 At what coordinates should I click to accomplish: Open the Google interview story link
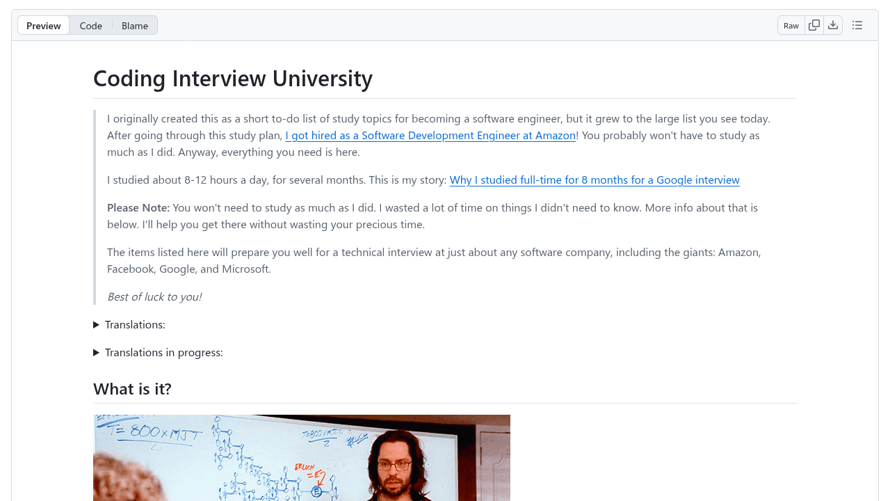[594, 180]
